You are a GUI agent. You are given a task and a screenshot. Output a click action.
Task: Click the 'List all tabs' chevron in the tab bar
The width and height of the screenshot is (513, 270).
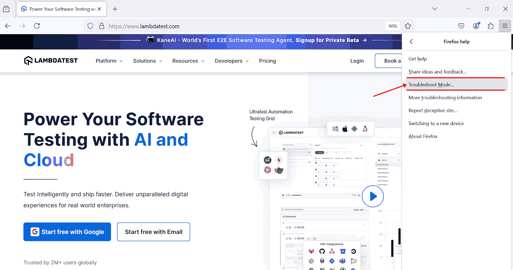tap(434, 9)
